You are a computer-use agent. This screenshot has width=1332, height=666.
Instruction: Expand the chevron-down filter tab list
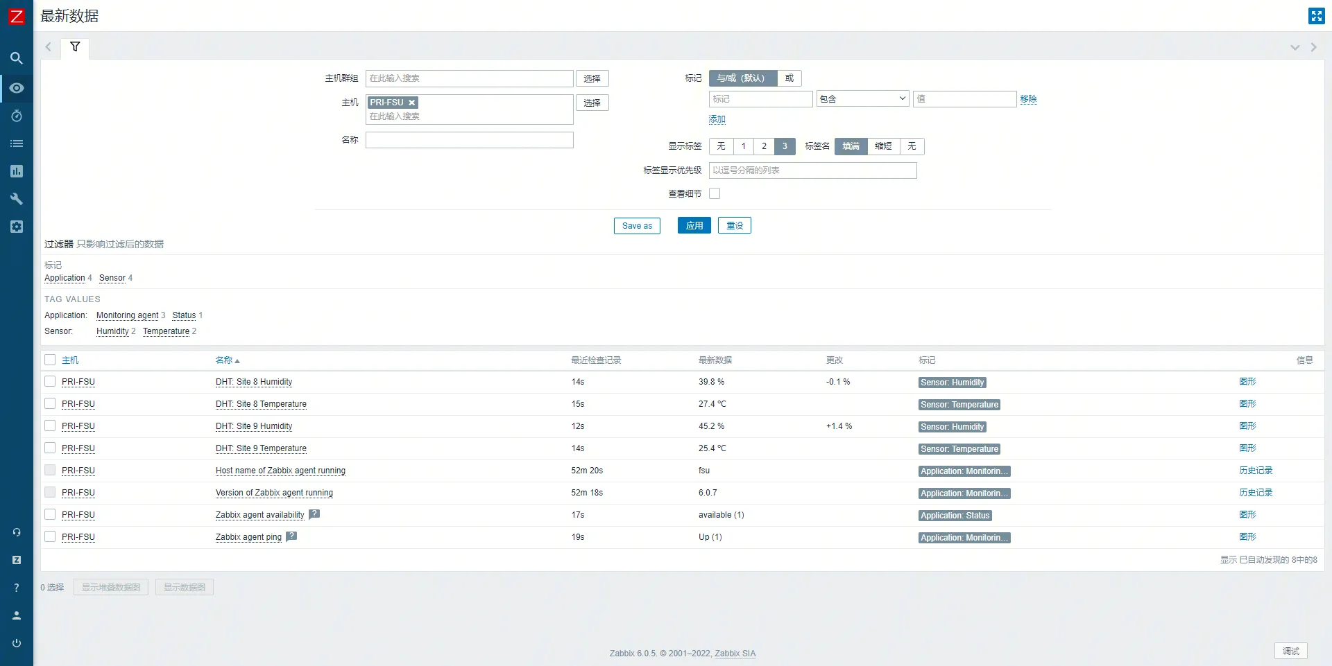pyautogui.click(x=1295, y=47)
